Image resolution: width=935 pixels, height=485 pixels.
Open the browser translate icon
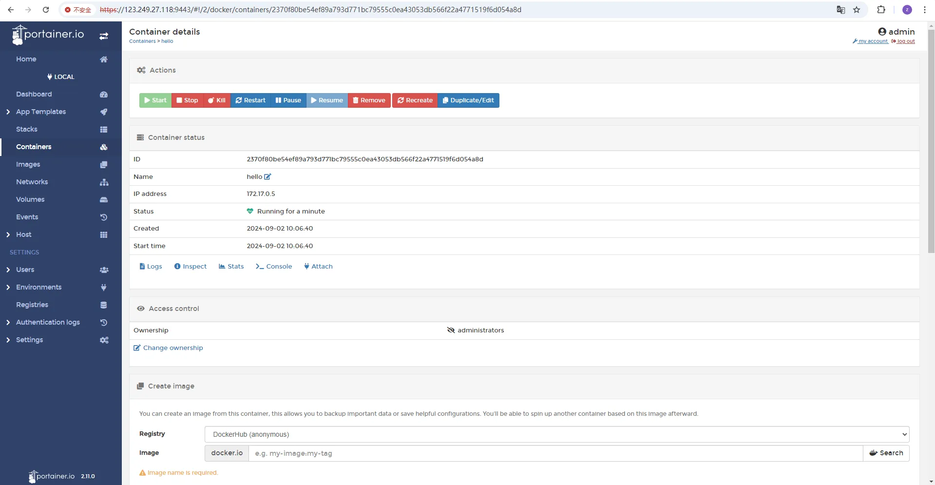[x=841, y=10]
